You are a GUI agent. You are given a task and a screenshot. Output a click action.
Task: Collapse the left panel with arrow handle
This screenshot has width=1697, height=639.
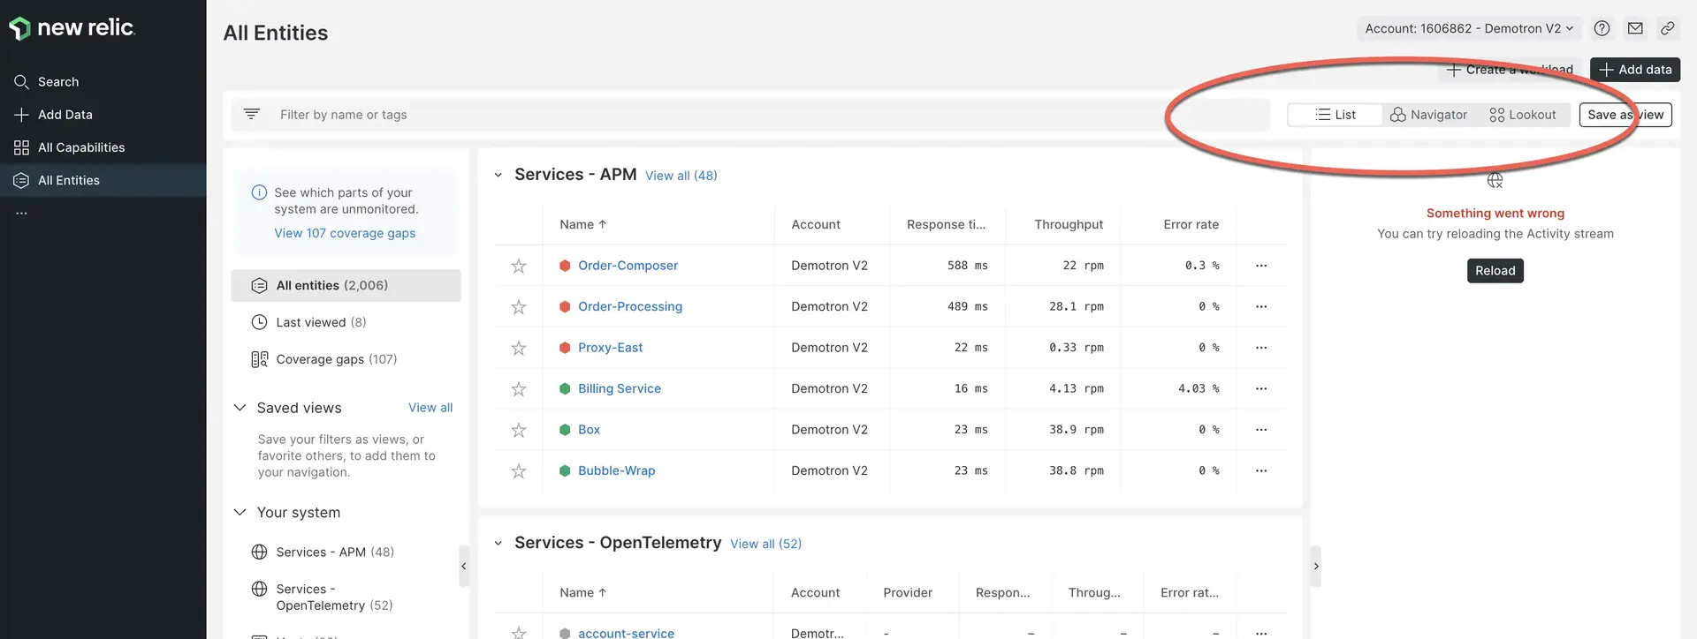(464, 567)
